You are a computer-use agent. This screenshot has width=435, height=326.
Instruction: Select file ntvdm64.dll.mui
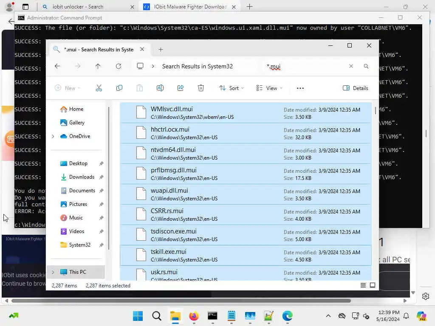click(x=246, y=154)
